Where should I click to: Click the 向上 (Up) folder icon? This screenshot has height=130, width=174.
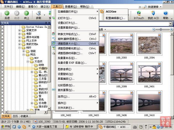click(x=27, y=13)
